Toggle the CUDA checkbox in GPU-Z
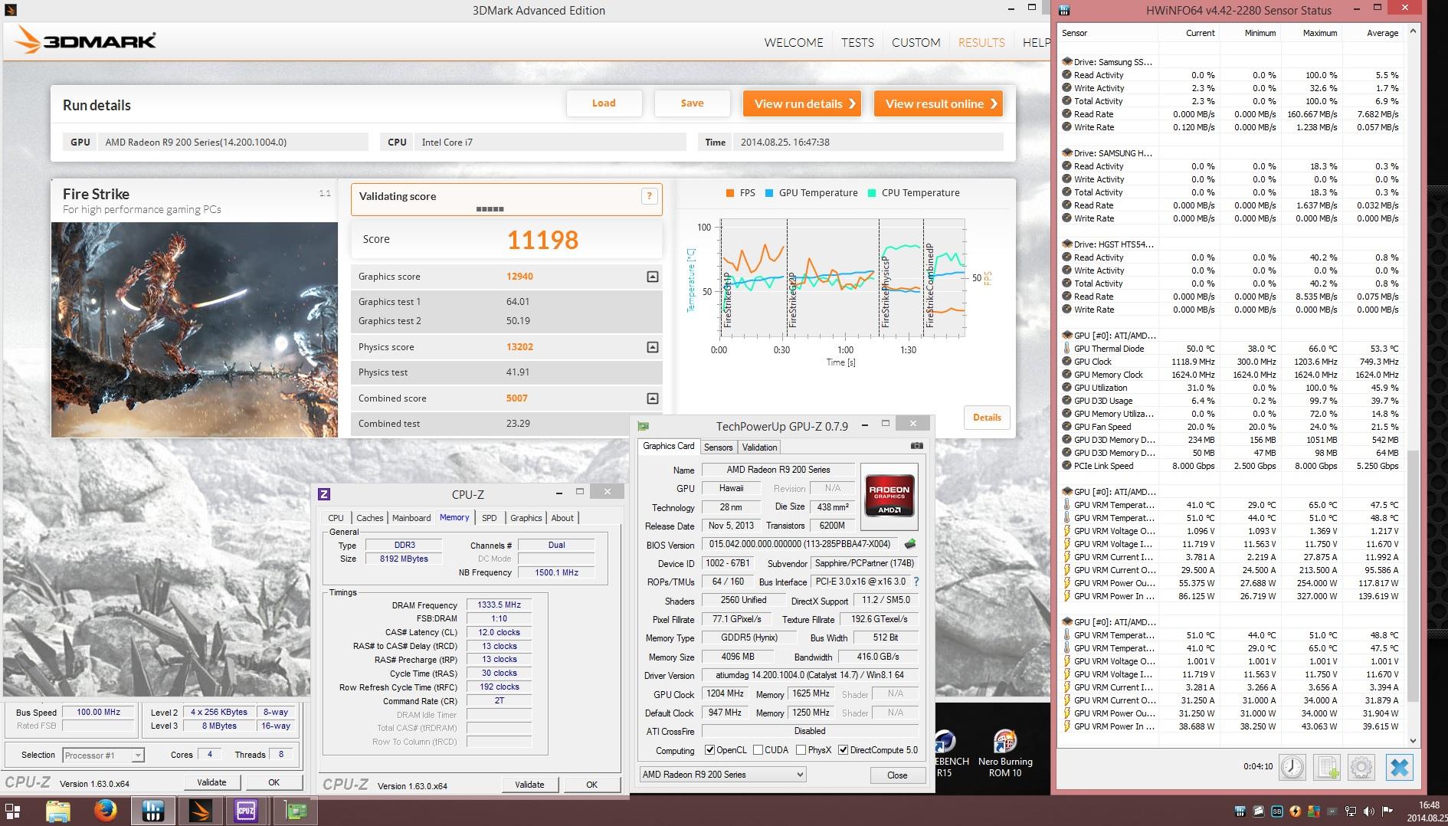 pos(758,750)
